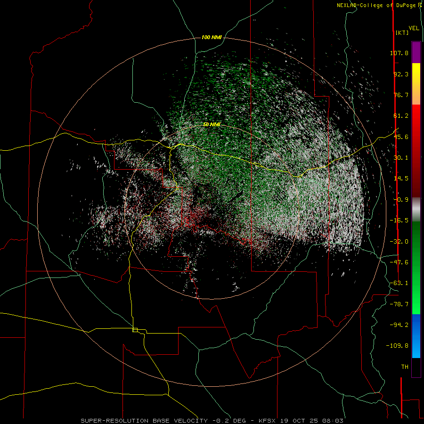Viewport: 424px width, 424px height.
Task: Select the 14.5 legend value
Action: pyautogui.click(x=401, y=179)
